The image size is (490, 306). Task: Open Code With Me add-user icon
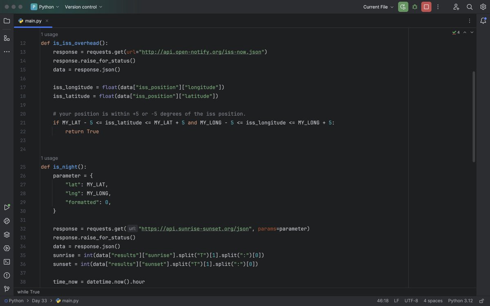456,7
